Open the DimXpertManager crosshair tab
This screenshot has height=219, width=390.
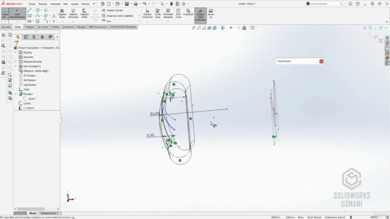point(42,37)
